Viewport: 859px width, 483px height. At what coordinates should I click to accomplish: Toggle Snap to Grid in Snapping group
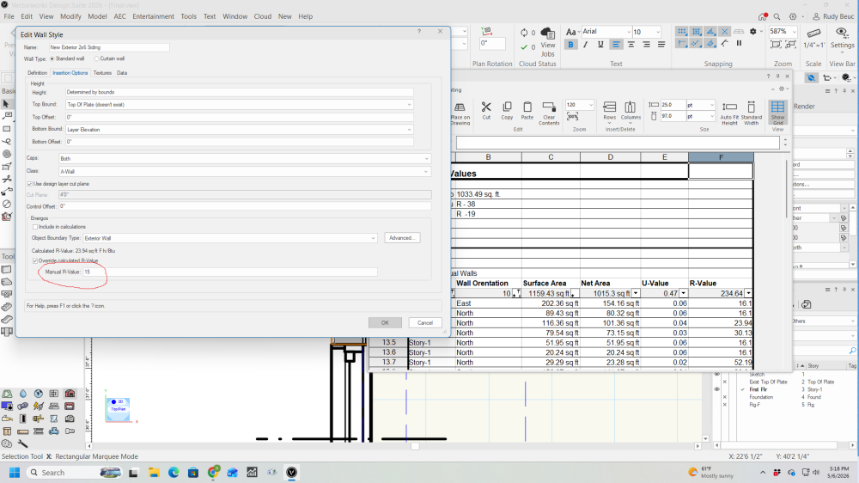tap(681, 31)
